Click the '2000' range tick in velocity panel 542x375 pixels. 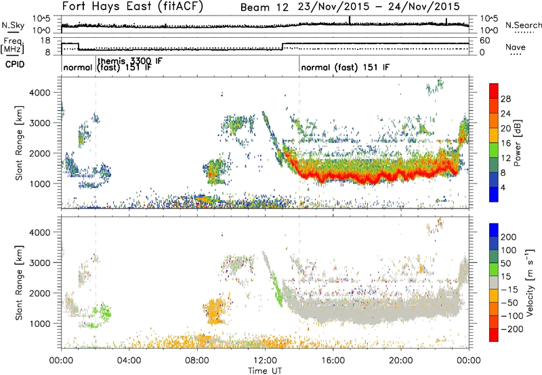[40, 293]
